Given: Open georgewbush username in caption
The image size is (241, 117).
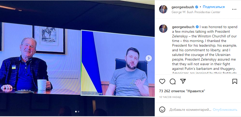Looking at the screenshot, I should (183, 27).
